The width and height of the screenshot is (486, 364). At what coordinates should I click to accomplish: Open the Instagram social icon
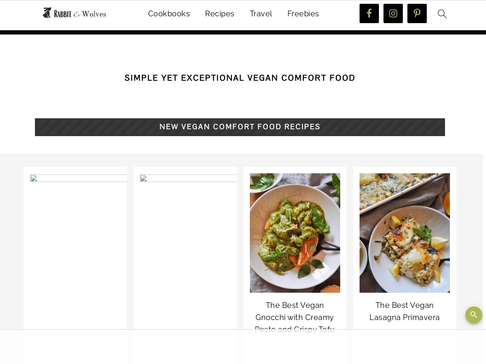[x=393, y=14]
